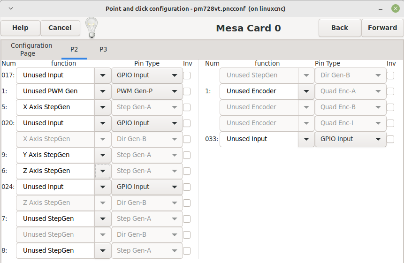The image size is (404, 263).
Task: Minimize the configuration window
Action: 380,9
